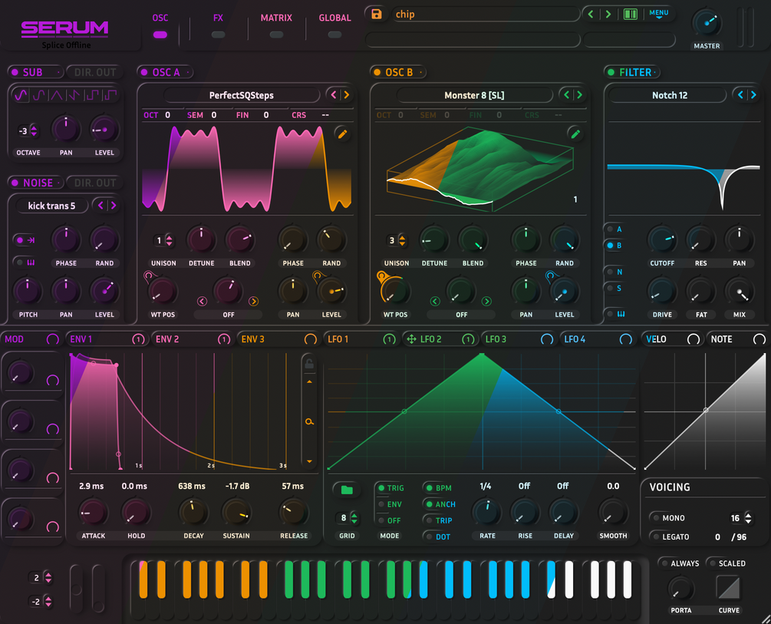Screen dimensions: 771x624
Task: Toggle the NOISE oscillator on/off
Action: (x=15, y=183)
